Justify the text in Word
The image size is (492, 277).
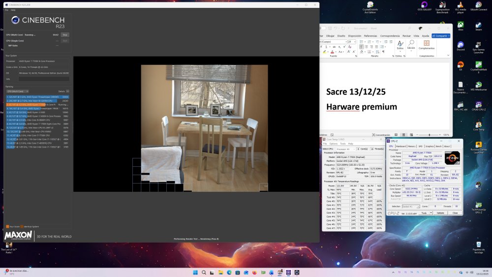point(376,47)
